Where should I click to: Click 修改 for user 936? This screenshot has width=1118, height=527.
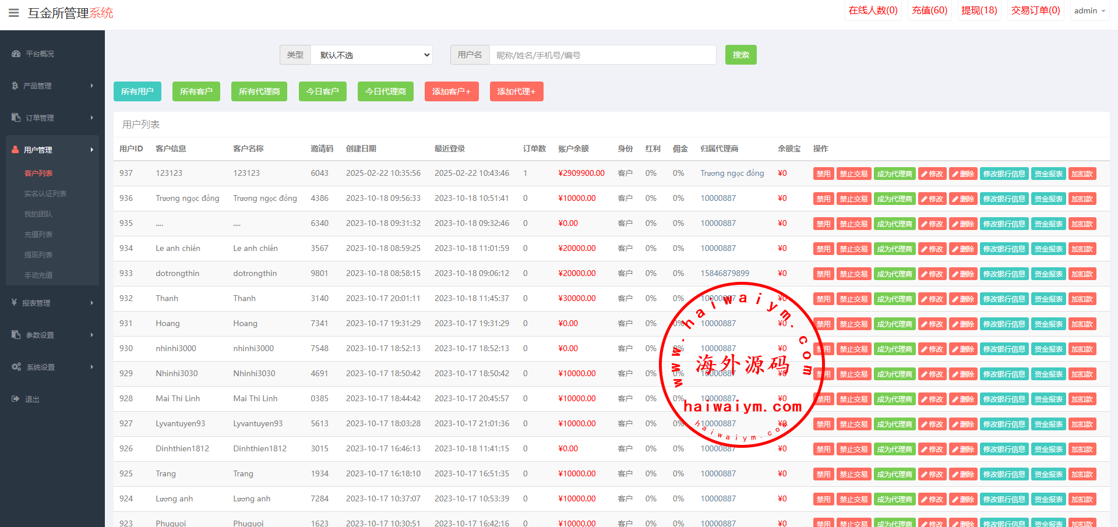coord(932,199)
